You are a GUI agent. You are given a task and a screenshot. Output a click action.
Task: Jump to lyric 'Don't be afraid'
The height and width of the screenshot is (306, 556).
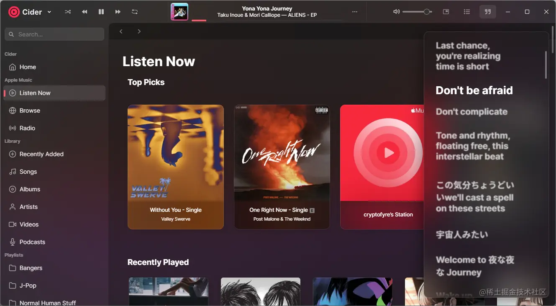point(474,90)
